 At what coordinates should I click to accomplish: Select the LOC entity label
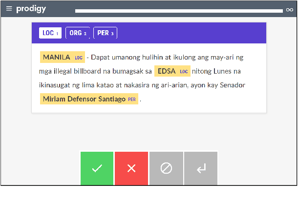[50, 33]
